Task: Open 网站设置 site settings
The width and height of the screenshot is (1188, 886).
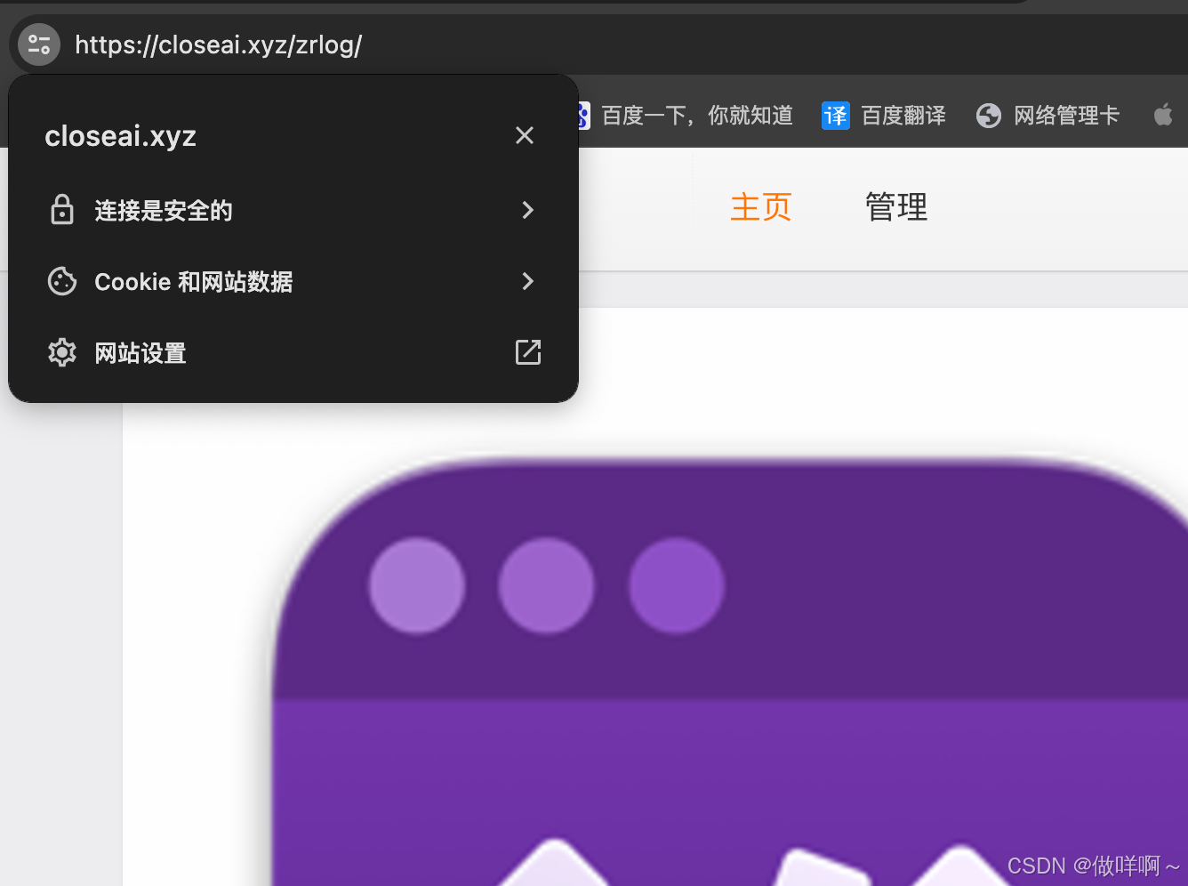Action: (293, 352)
